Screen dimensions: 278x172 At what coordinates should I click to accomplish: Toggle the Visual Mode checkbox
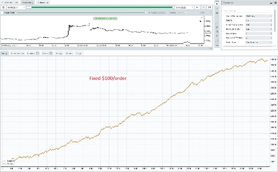2,12
